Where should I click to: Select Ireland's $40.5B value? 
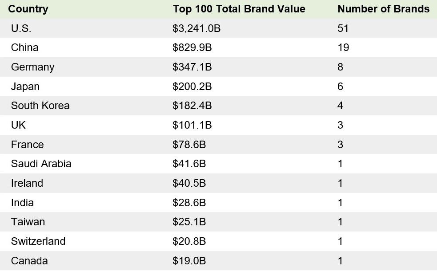[x=189, y=183]
